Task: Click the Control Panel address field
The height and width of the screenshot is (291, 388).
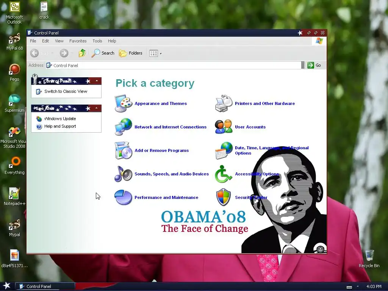Action: [x=173, y=65]
